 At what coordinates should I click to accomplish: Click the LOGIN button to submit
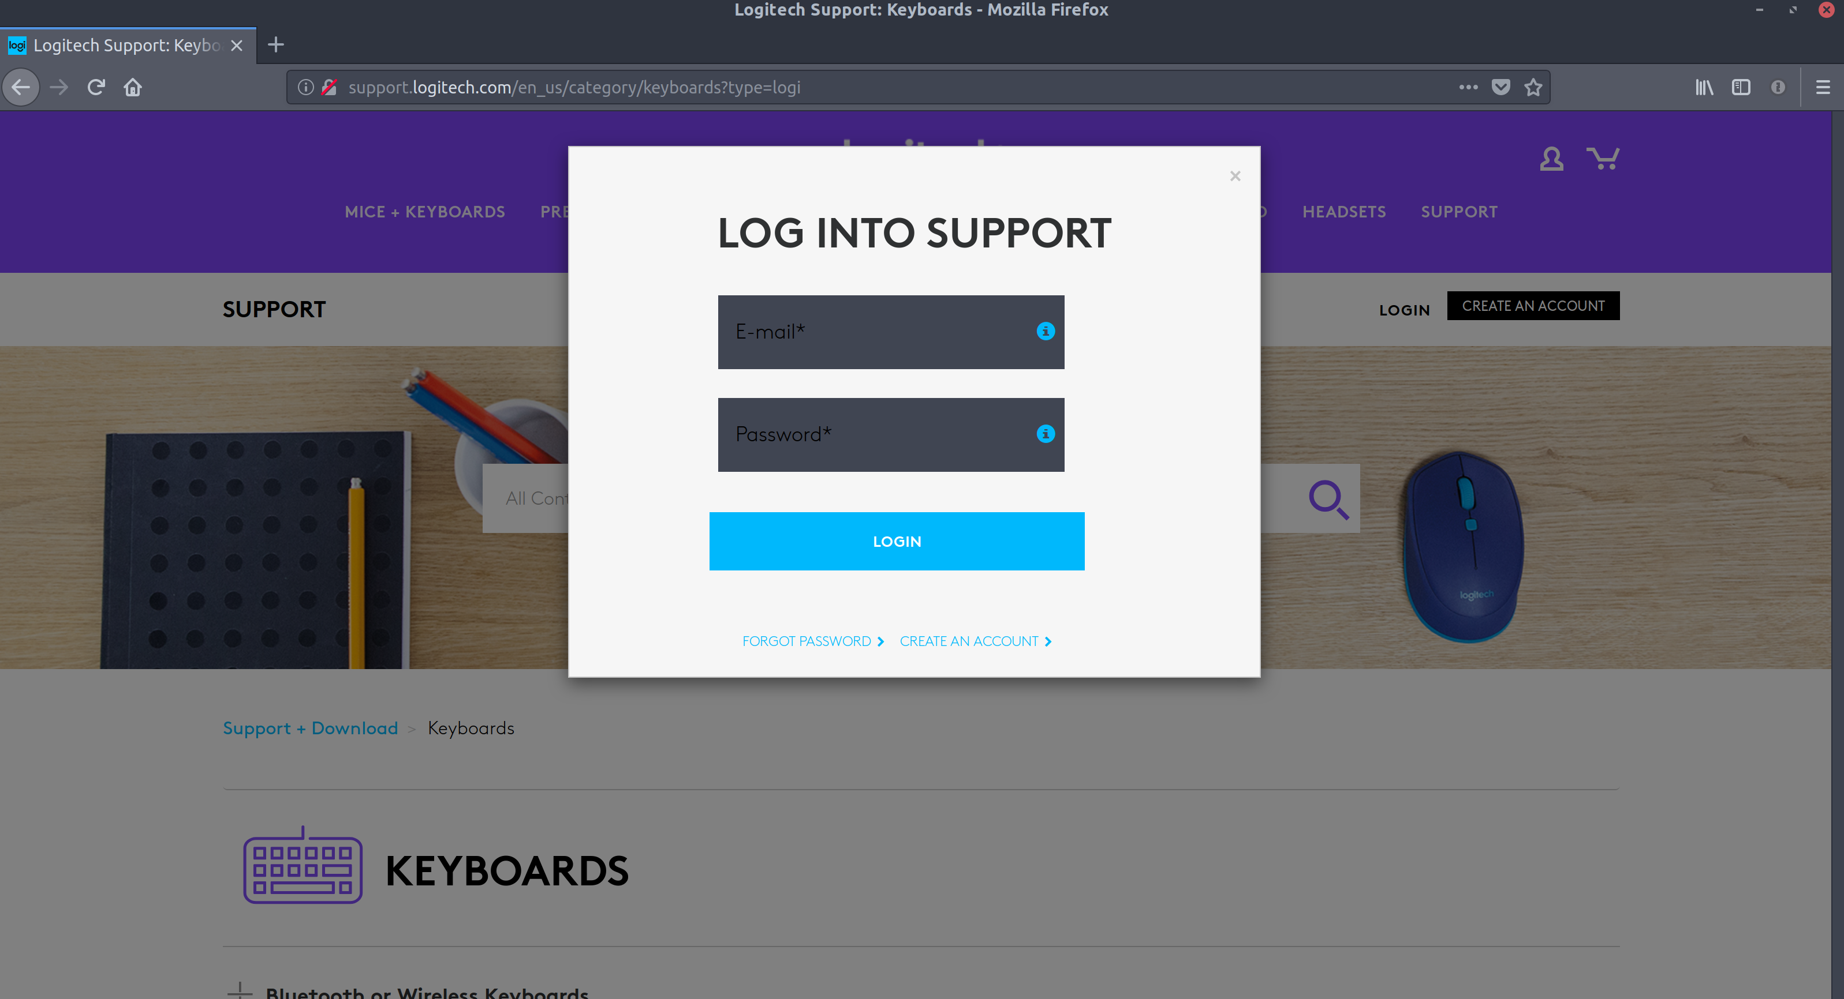[x=896, y=540]
